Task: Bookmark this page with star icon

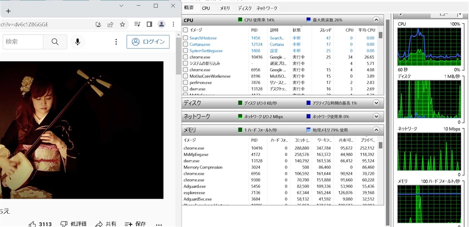Action: [x=122, y=25]
